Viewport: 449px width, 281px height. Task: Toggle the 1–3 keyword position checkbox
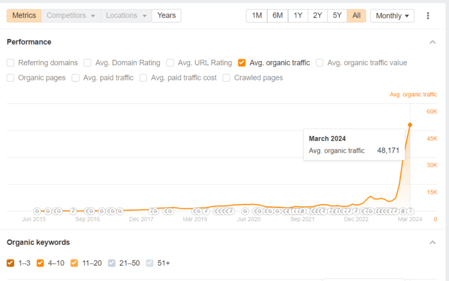coord(11,263)
